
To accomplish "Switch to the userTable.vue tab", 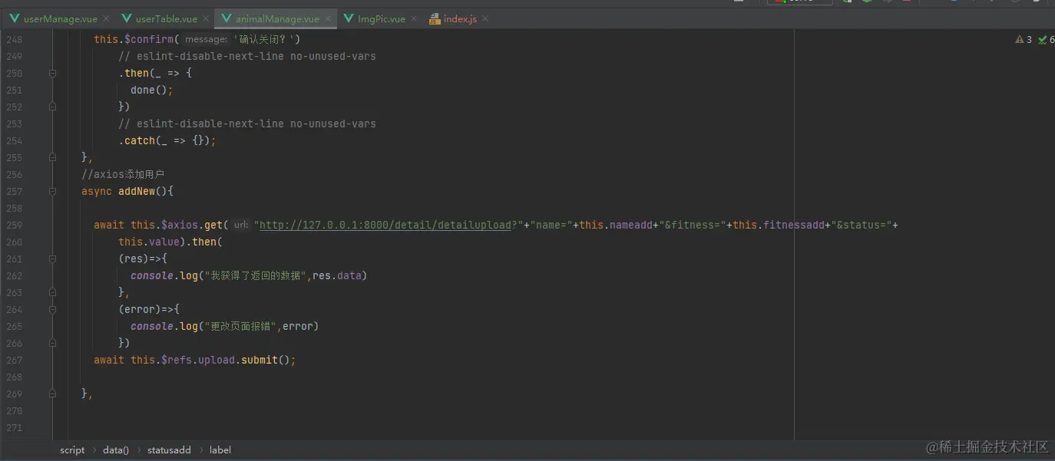I will (x=166, y=18).
